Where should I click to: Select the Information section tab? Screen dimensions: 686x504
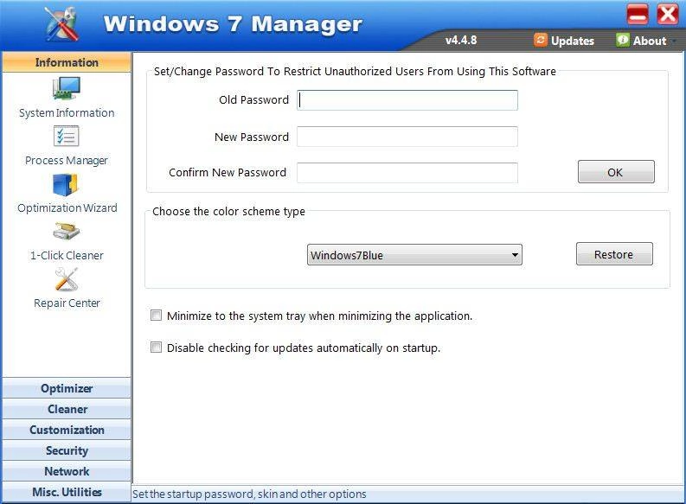pos(67,62)
